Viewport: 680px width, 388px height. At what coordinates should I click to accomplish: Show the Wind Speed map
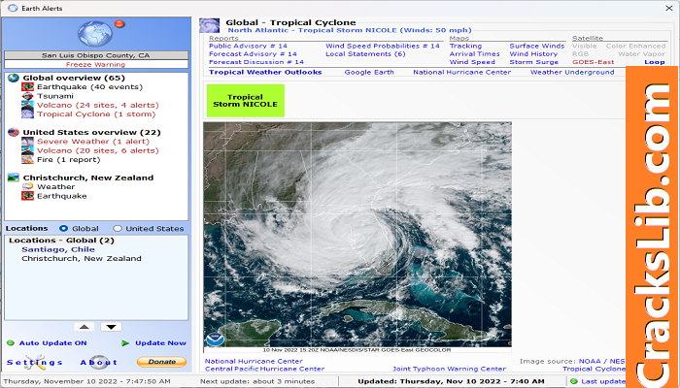click(x=472, y=62)
